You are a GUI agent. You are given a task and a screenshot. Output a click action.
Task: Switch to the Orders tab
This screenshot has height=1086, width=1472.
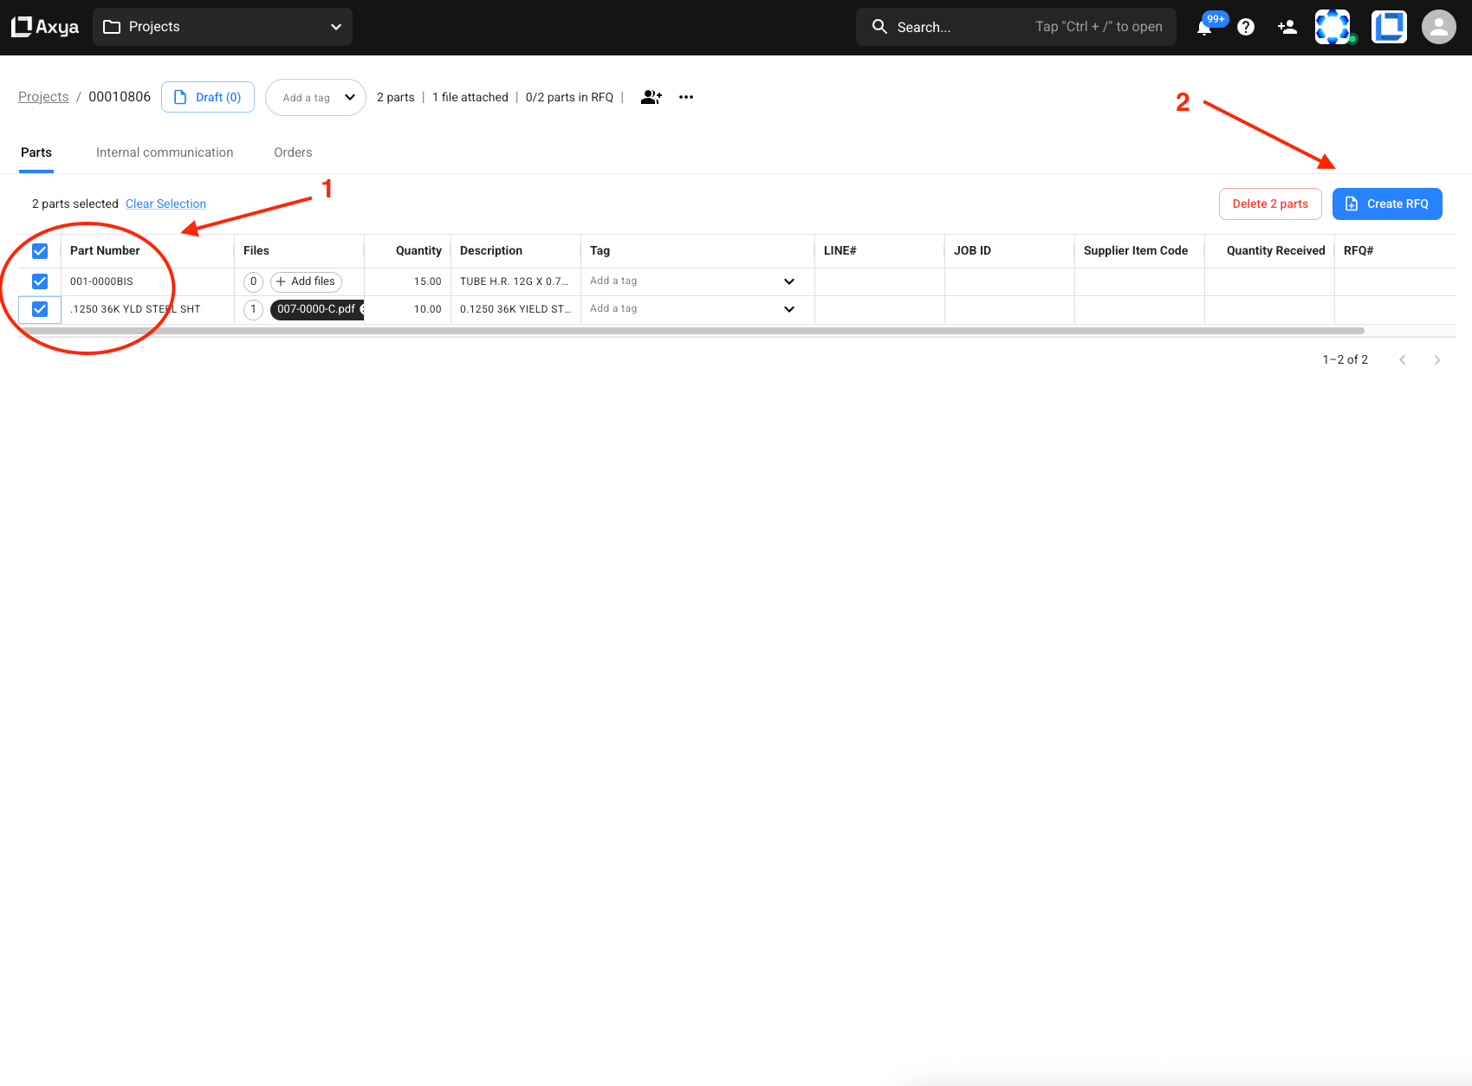tap(293, 152)
